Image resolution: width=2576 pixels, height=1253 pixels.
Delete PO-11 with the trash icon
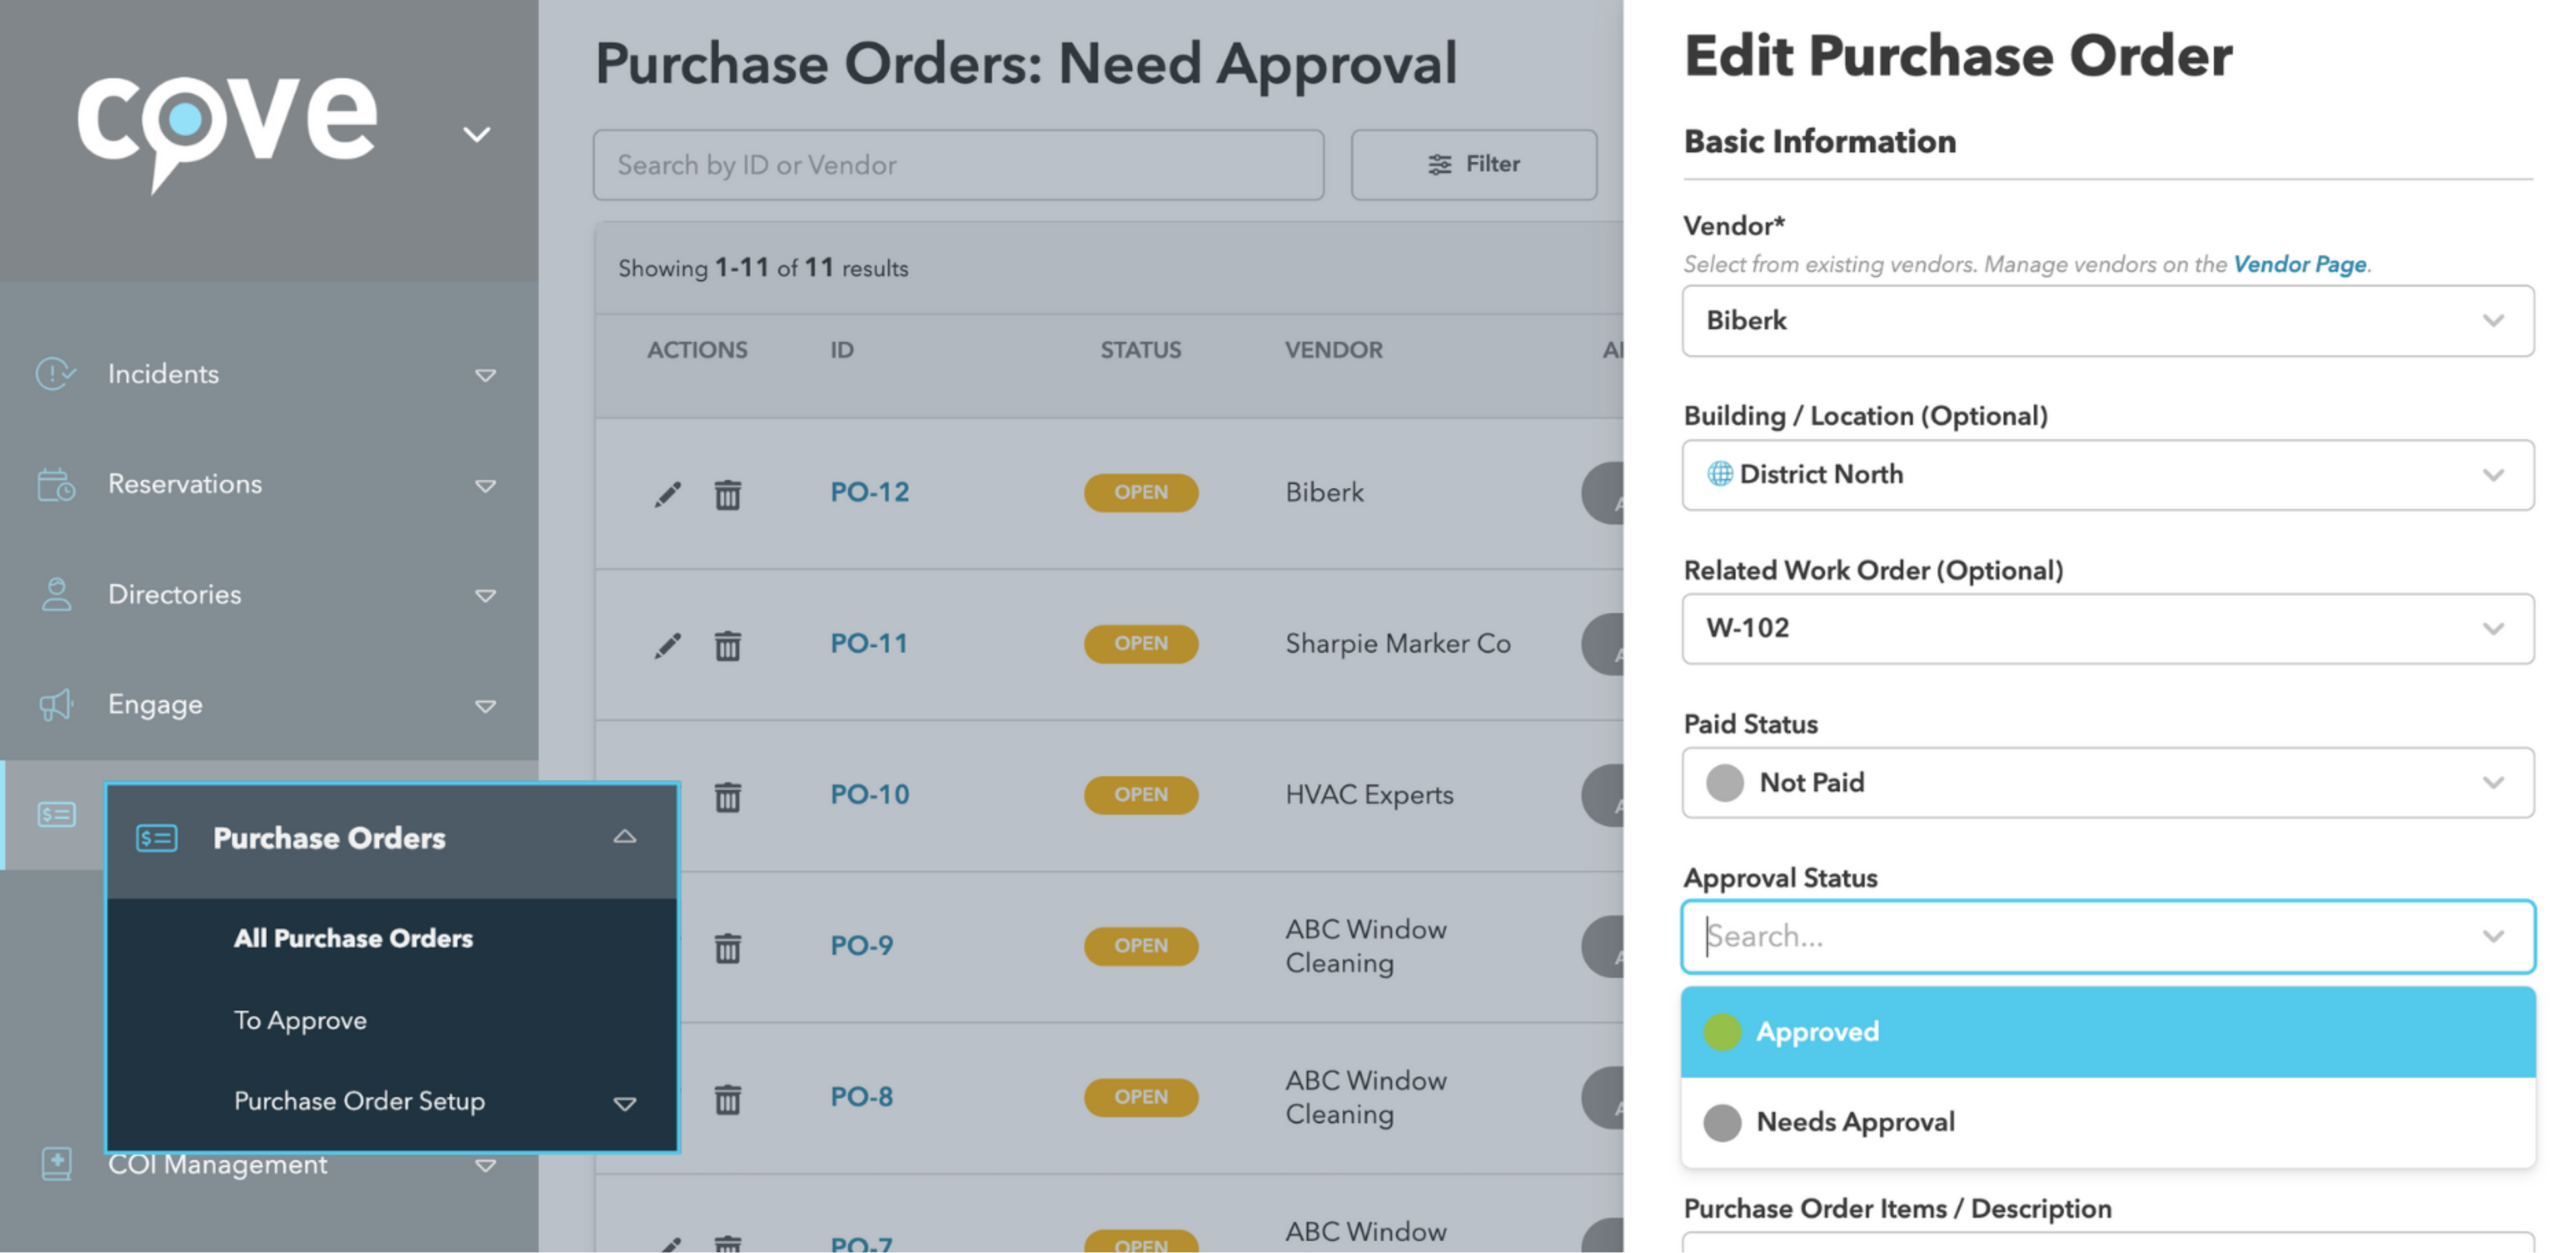728,646
